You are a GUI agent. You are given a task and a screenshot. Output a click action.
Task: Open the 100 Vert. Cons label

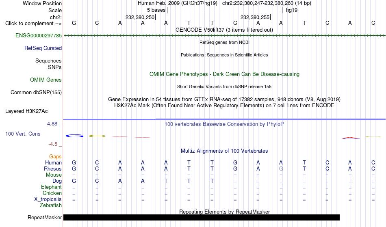[x=23, y=134]
